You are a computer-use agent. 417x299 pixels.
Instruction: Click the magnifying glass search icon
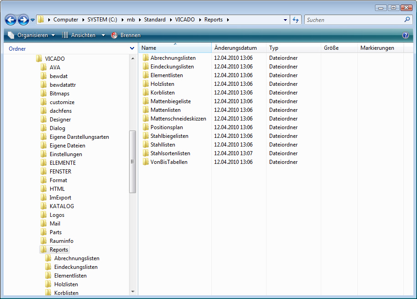(407, 20)
